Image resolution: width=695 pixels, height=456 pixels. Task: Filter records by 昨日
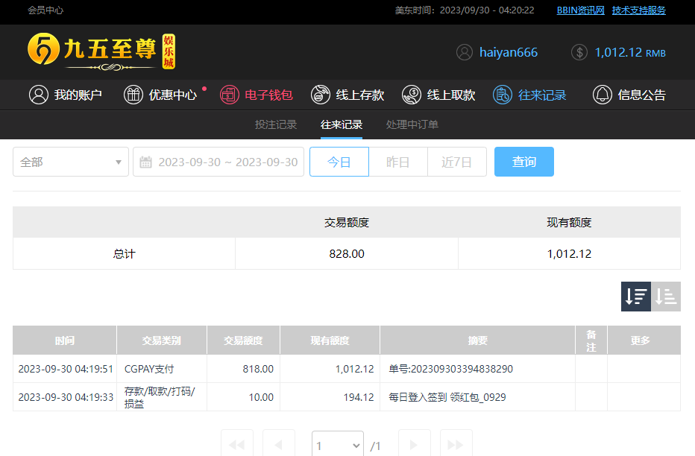tap(398, 162)
